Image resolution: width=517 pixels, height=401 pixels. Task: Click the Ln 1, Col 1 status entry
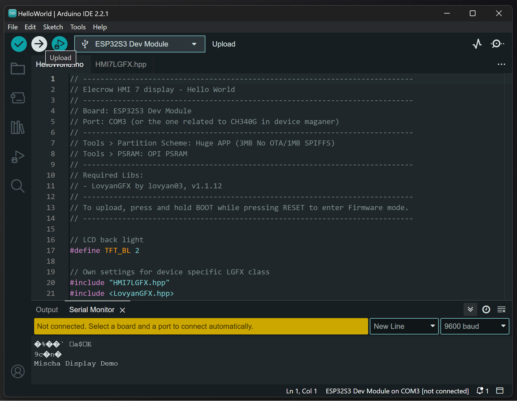[301, 391]
